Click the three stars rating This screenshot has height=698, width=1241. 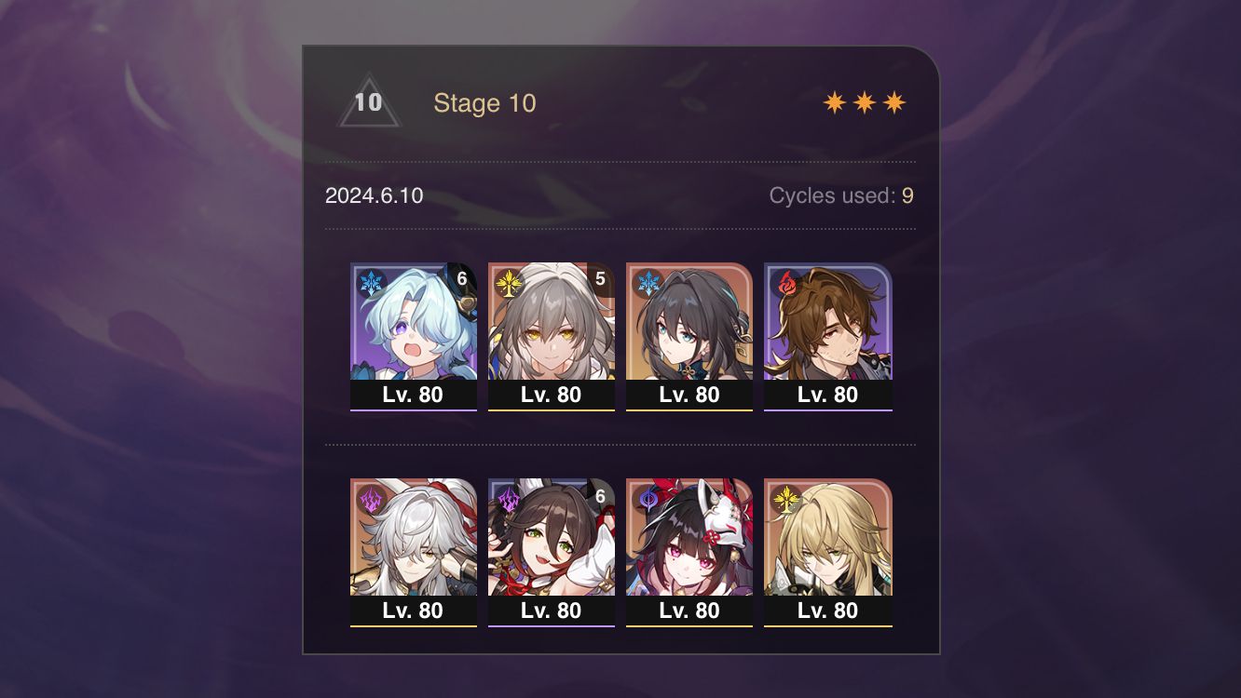(x=865, y=102)
